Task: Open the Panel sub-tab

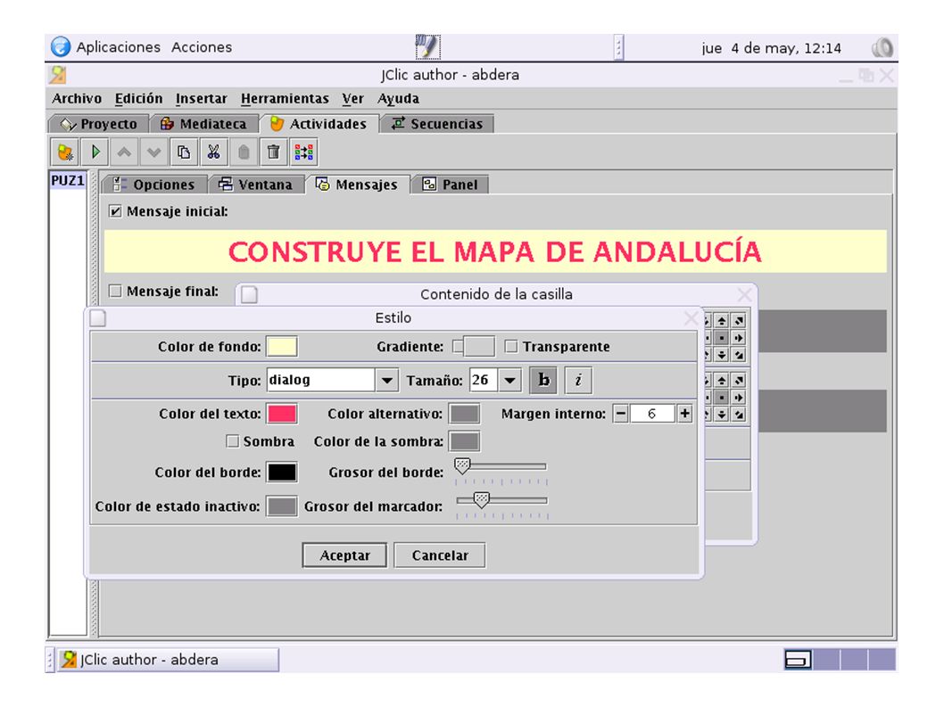Action: 451,185
